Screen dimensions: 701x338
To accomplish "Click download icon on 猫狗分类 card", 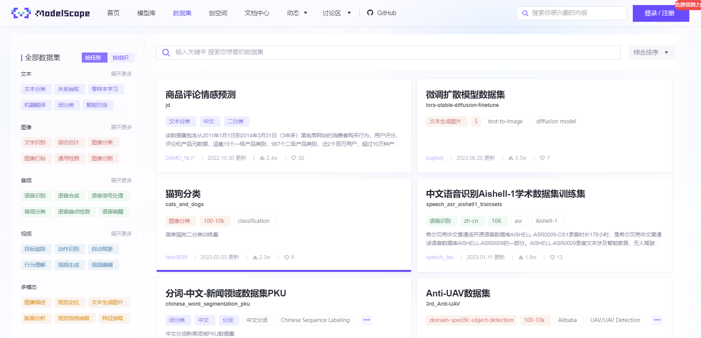I will (x=255, y=257).
